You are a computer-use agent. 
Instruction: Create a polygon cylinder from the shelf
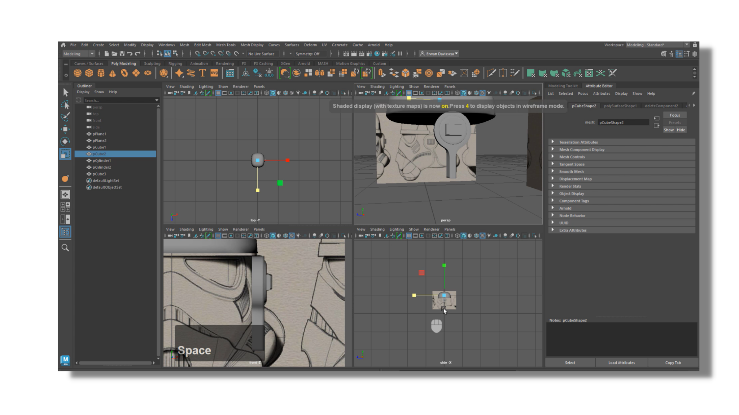coord(101,73)
